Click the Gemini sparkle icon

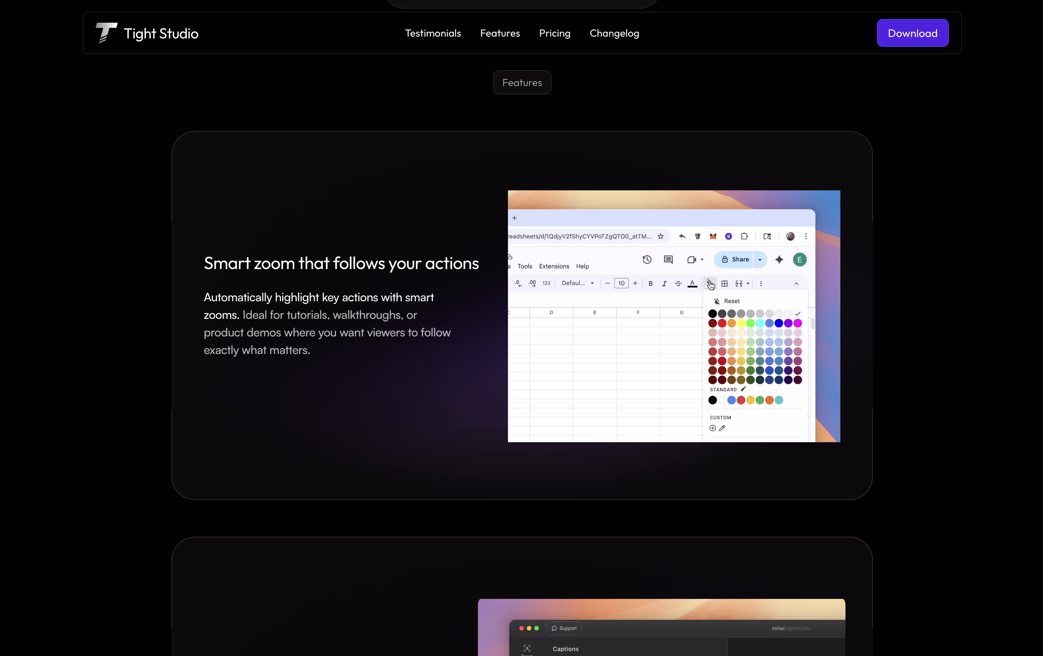coord(779,260)
